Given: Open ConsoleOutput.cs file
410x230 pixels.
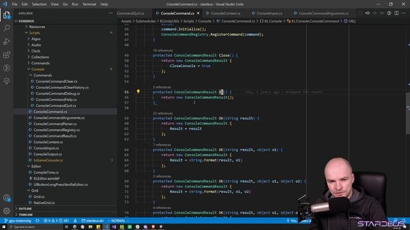Looking at the screenshot, I should 65,154.
